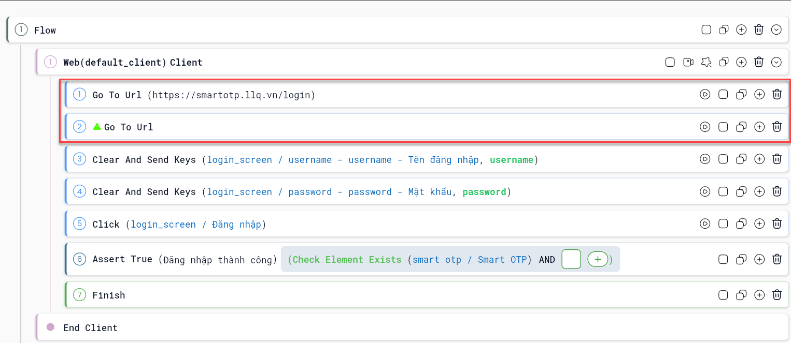Check the username Clear And Send Keys checkbox

pyautogui.click(x=723, y=159)
